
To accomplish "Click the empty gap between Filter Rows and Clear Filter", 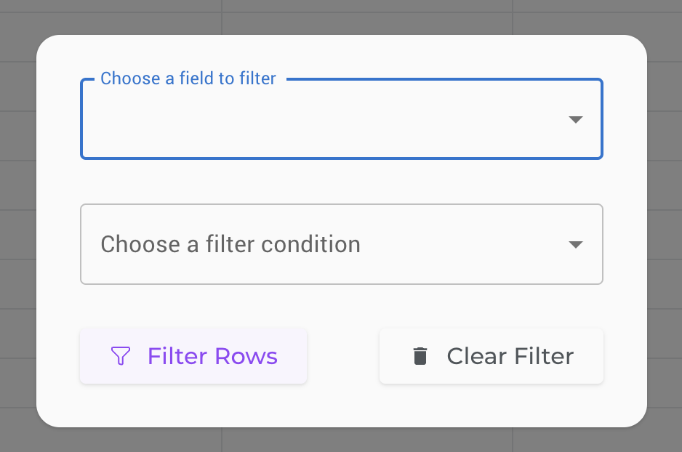I will tap(343, 356).
